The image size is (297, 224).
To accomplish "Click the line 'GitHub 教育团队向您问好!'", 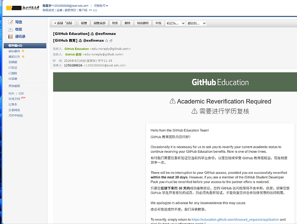I will pos(170,137).
